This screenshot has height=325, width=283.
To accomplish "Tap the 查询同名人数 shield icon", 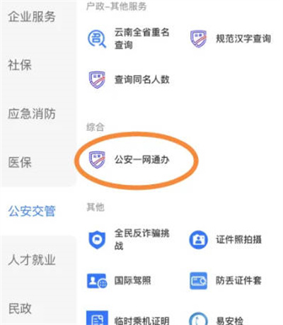I will (x=97, y=79).
